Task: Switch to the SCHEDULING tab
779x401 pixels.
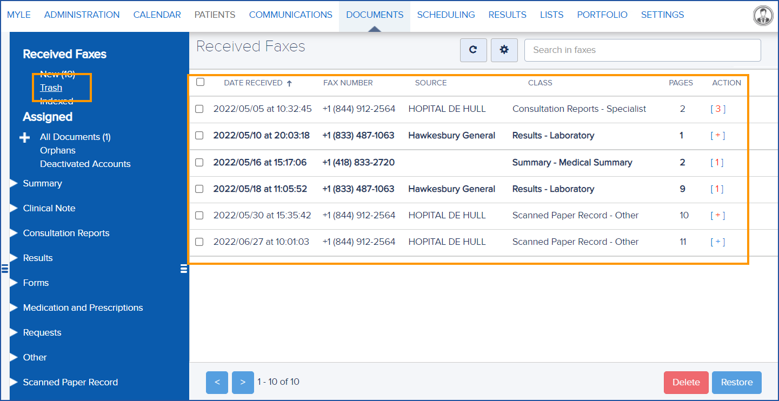Action: (x=445, y=15)
